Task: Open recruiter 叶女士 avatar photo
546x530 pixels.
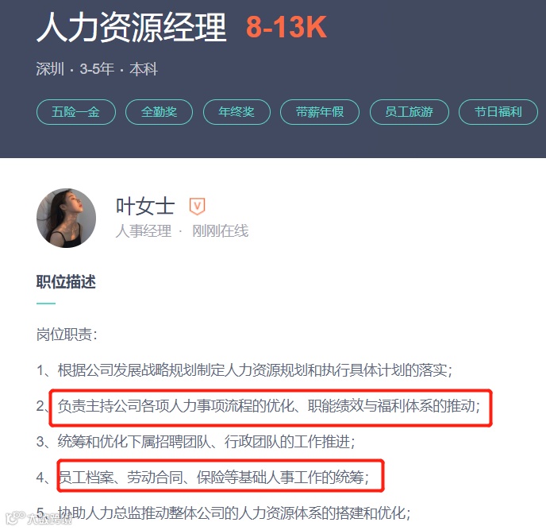Action: pos(66,218)
